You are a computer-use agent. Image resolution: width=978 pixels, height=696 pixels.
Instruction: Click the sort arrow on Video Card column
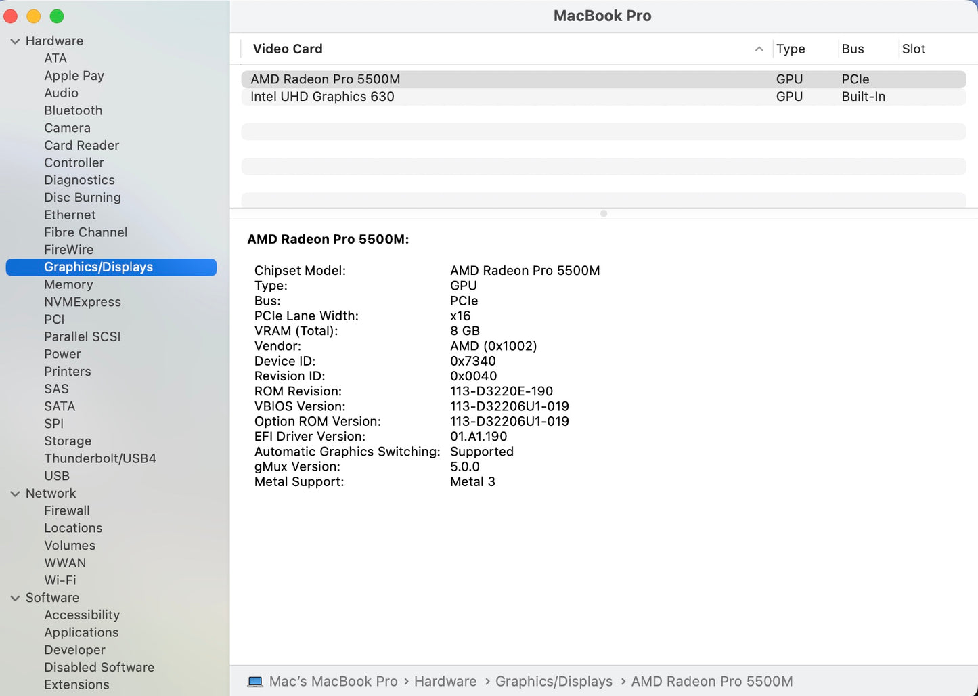pyautogui.click(x=759, y=49)
